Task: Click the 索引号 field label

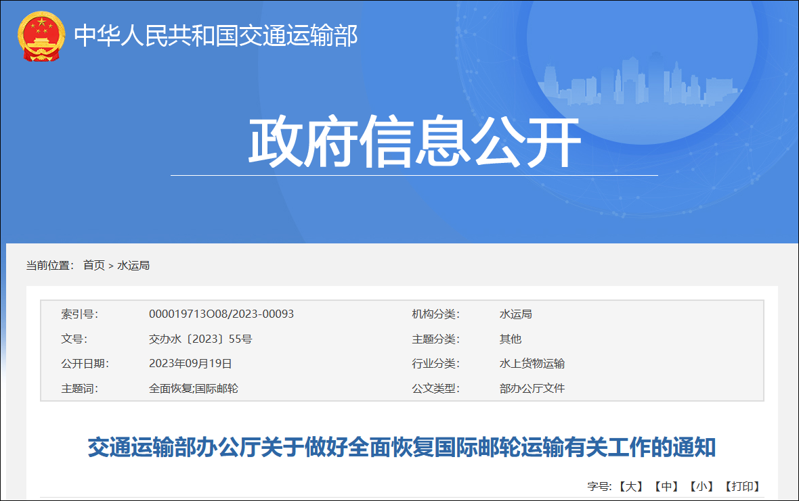Action: [79, 314]
